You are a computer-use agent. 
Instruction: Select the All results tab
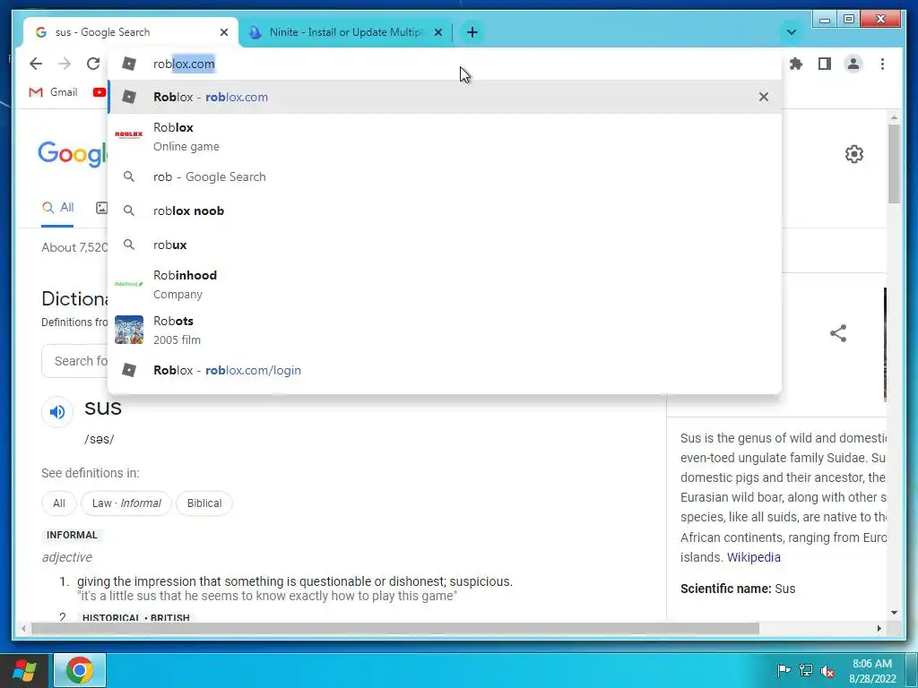click(x=57, y=208)
